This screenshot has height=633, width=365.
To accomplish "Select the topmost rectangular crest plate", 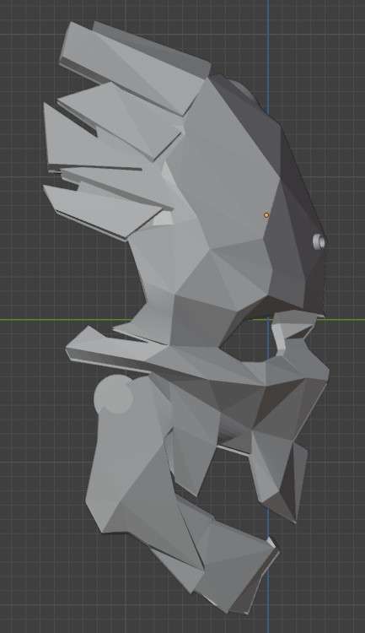I will pyautogui.click(x=133, y=65).
